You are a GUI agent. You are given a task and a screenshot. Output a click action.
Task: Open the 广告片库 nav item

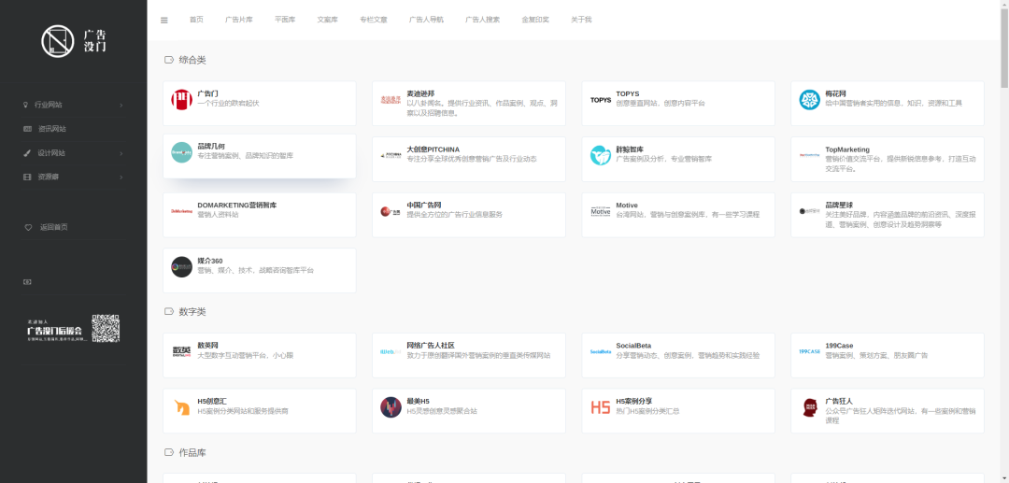239,20
